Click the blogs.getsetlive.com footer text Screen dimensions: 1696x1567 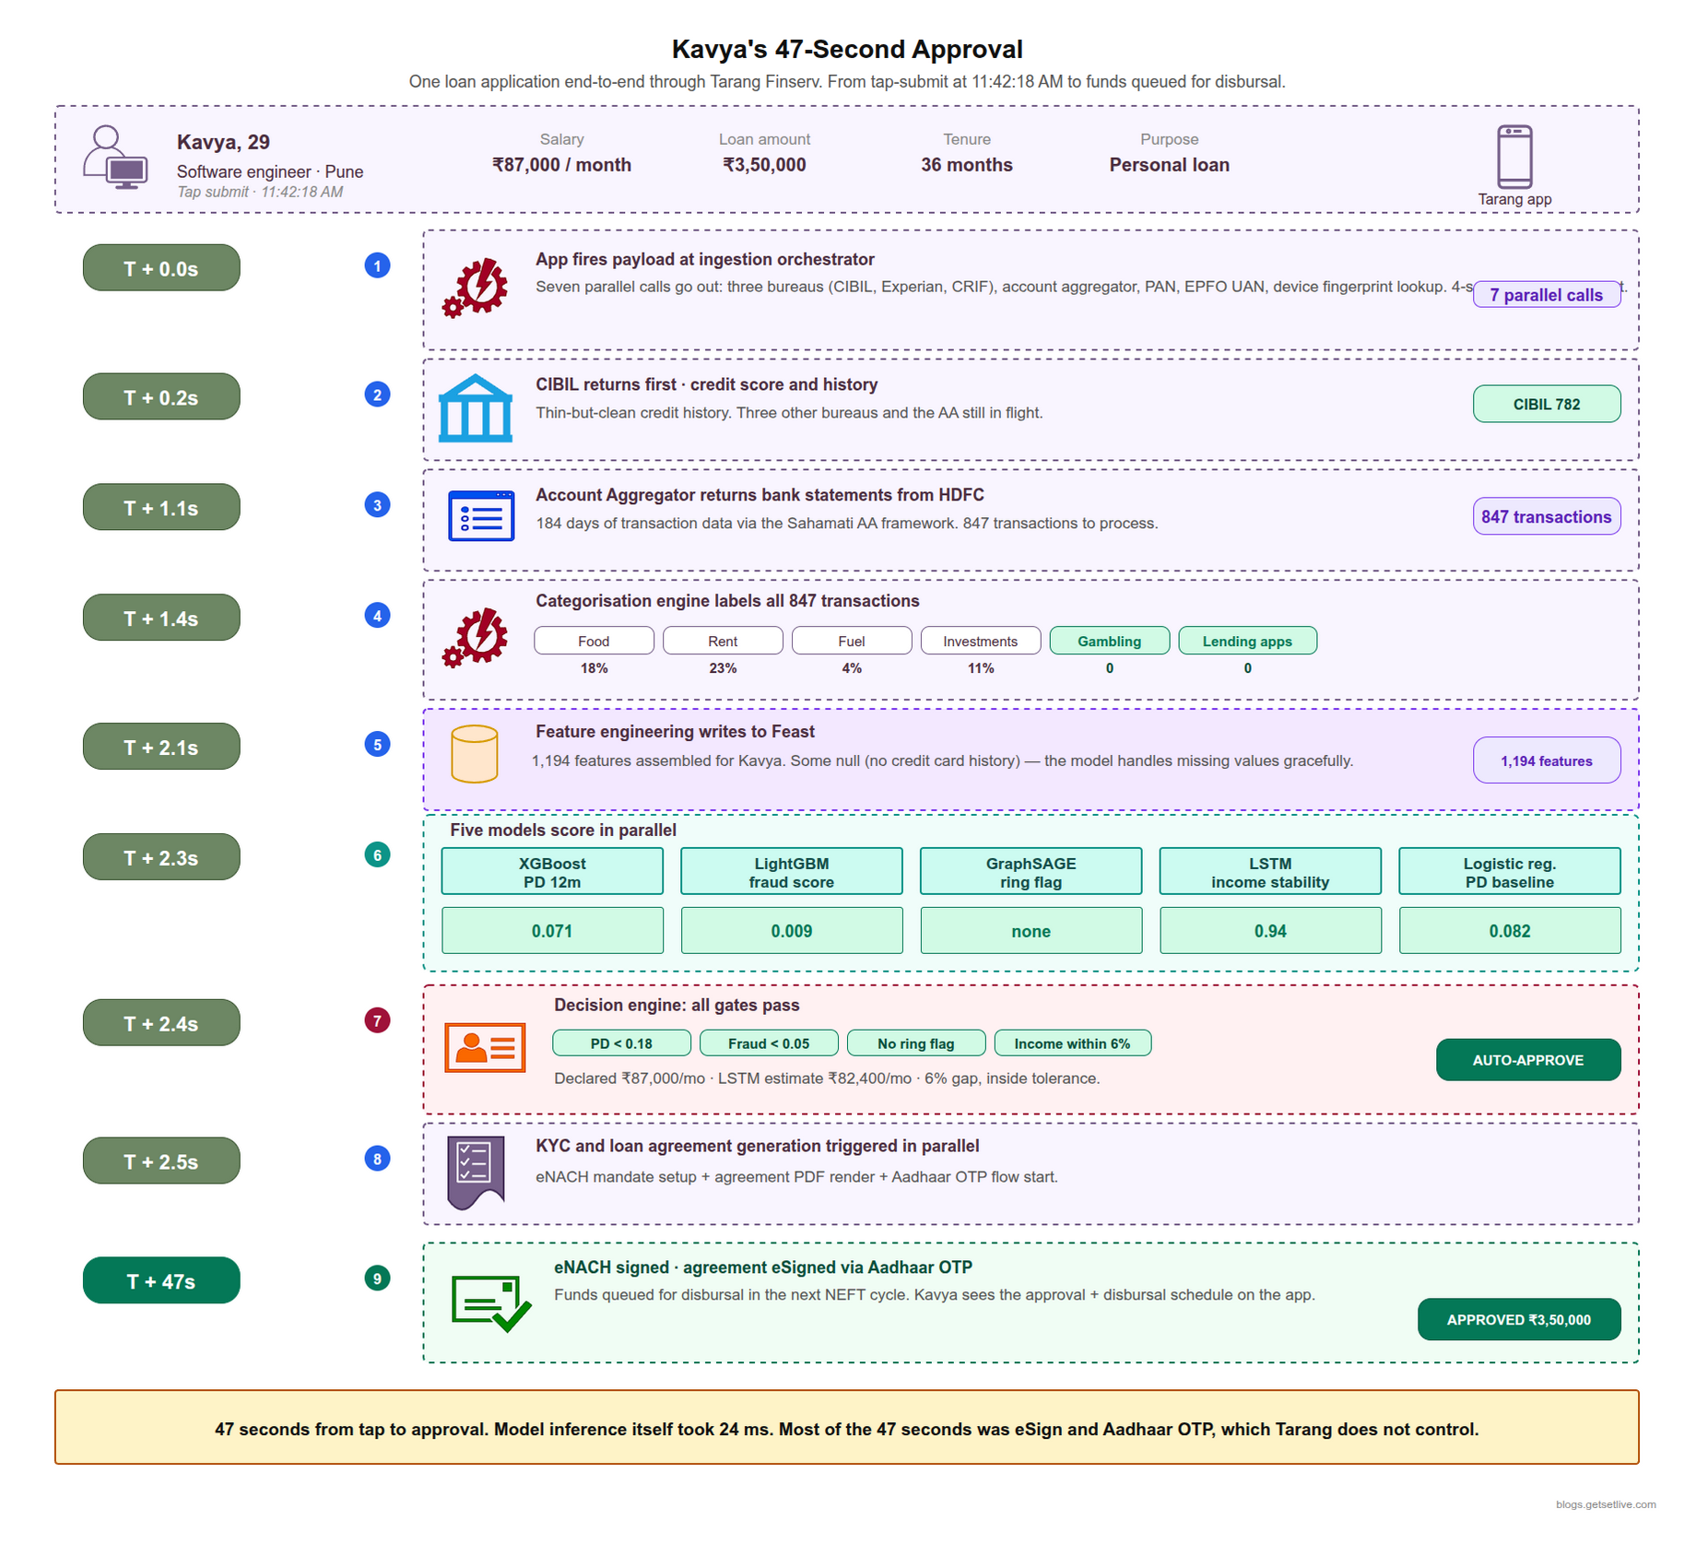click(1607, 1504)
